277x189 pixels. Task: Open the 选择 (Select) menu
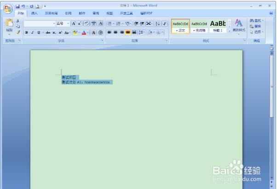click(x=256, y=32)
